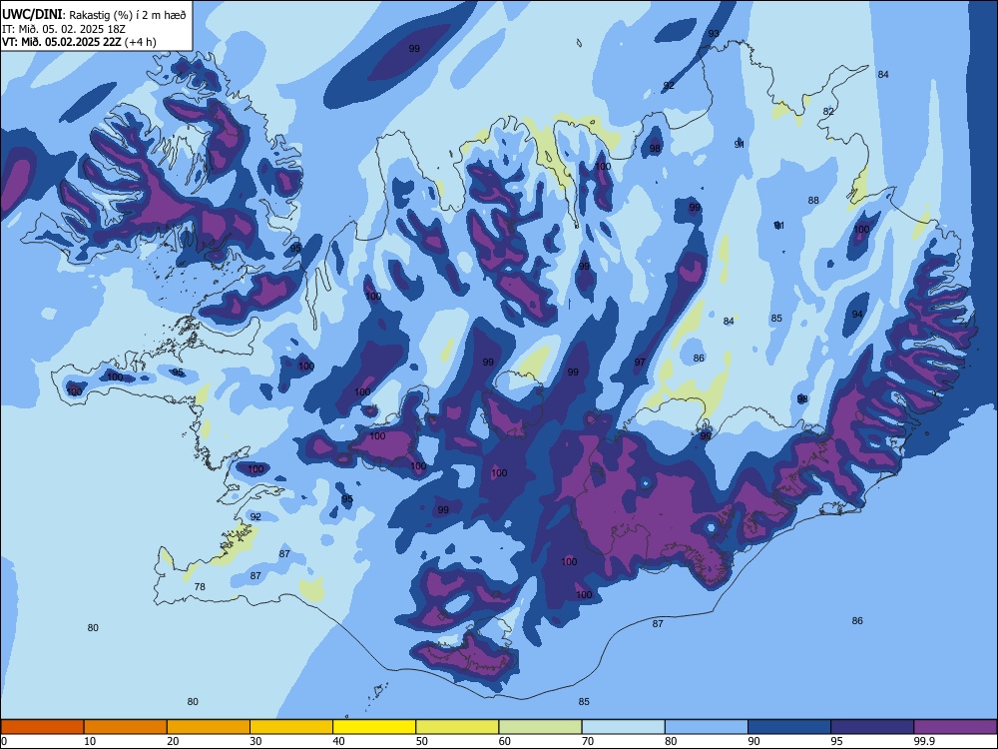
Task: Pick the golden 30–40 legend swatch
Action: [291, 727]
